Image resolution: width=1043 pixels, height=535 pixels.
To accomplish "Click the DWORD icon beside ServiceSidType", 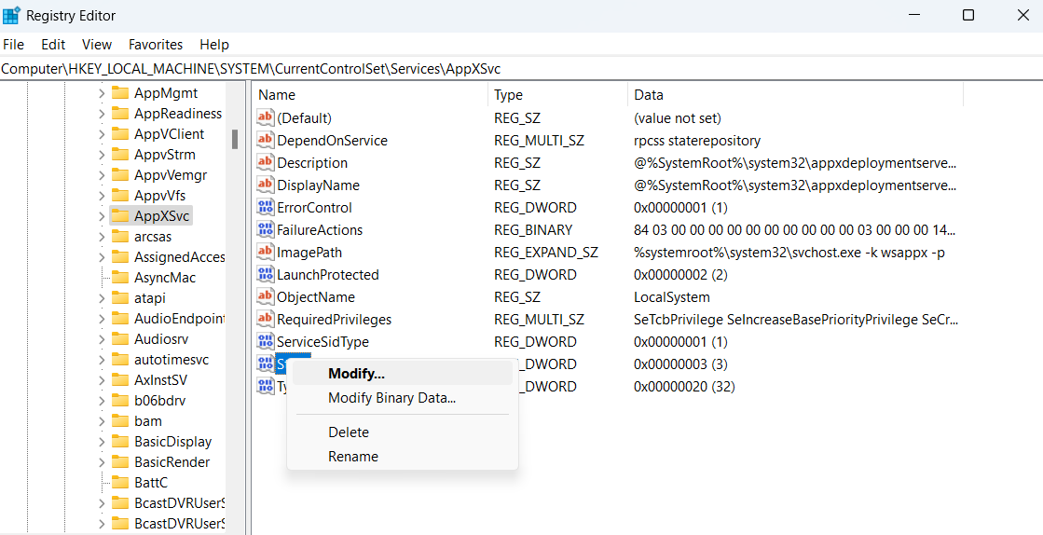I will (266, 341).
